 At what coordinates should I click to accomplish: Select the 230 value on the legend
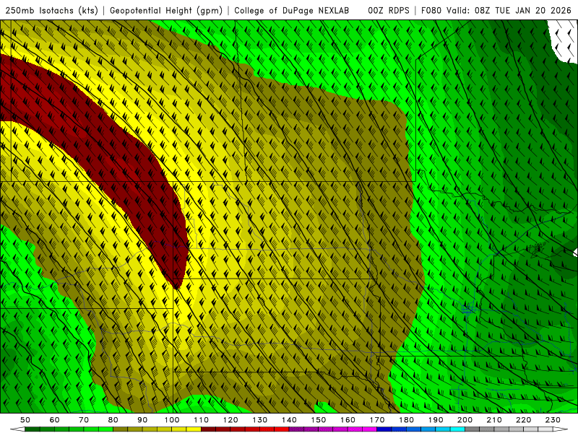553,420
